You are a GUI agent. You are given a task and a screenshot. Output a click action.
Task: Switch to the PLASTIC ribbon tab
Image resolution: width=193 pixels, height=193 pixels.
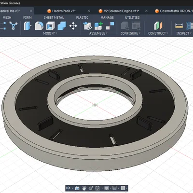[x=82, y=17]
